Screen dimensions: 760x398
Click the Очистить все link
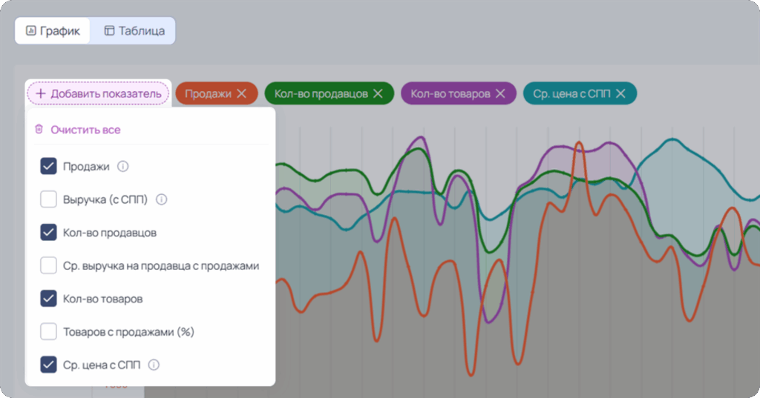click(x=85, y=130)
